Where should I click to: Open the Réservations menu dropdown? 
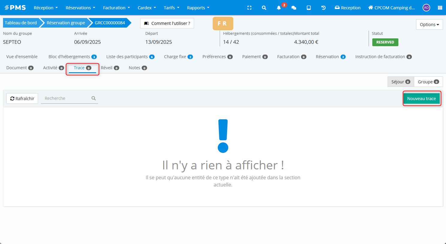point(80,8)
